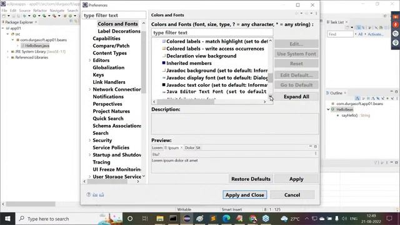Click Colored labels write access swatch
The width and height of the screenshot is (400, 225).
pos(164,49)
